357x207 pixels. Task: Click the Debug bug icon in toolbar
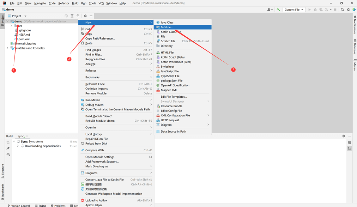[x=315, y=10]
